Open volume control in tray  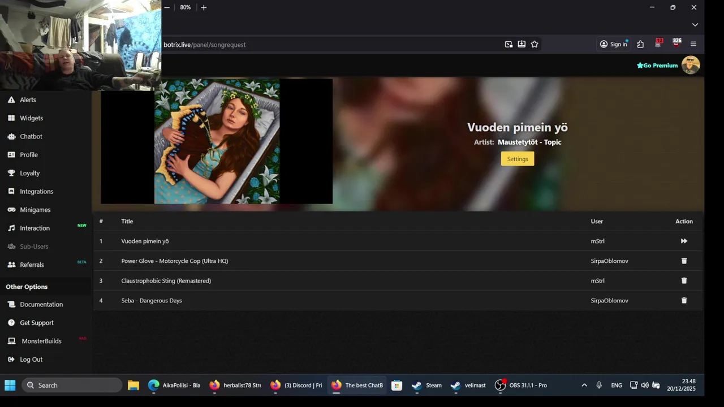pos(645,386)
